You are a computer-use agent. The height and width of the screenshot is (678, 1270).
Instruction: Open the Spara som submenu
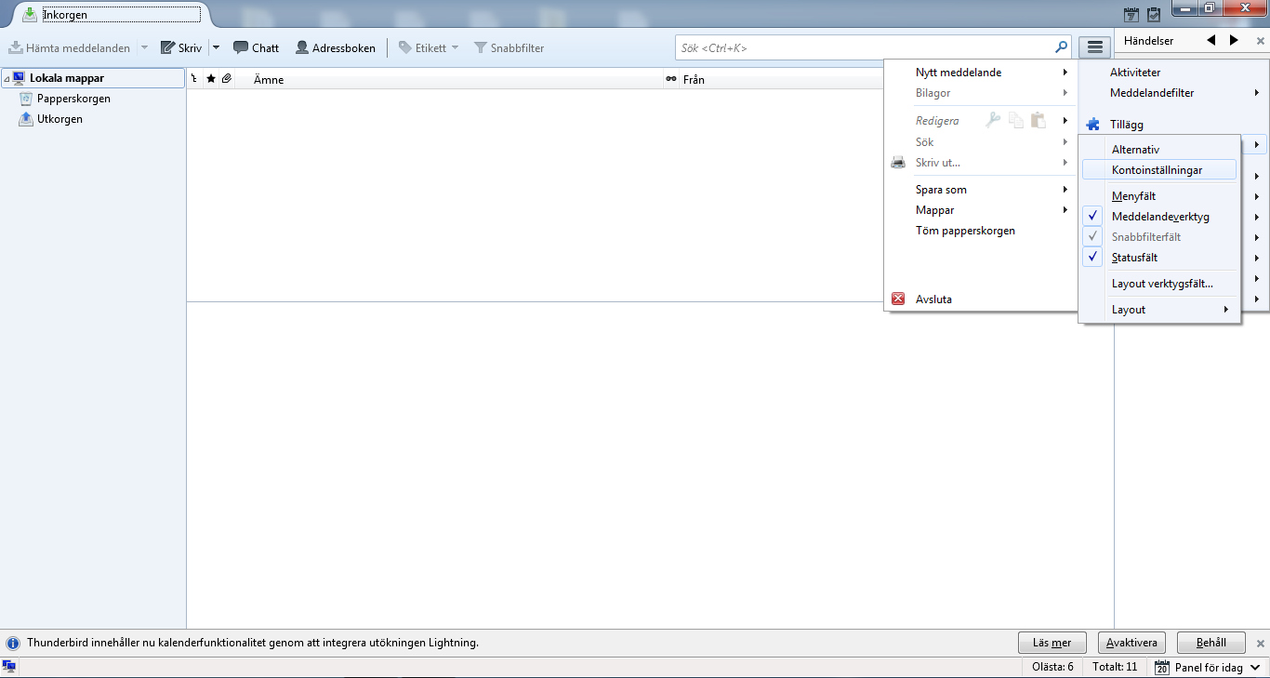[x=981, y=190]
